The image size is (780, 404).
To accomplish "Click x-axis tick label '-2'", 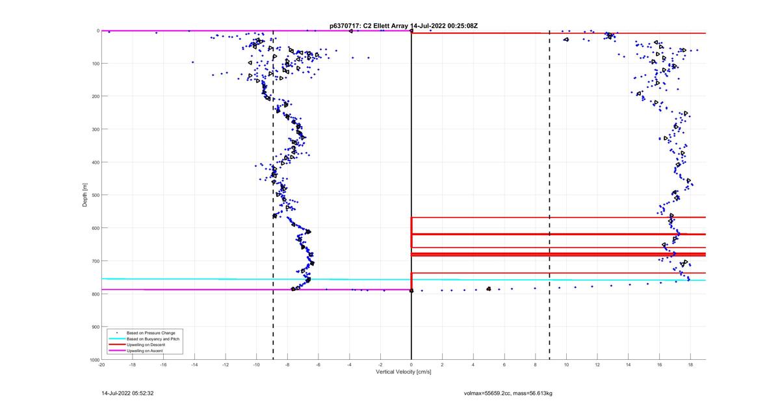I will pos(380,364).
